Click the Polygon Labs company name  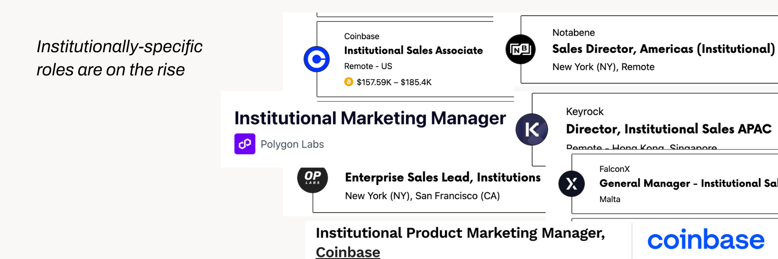click(x=292, y=144)
